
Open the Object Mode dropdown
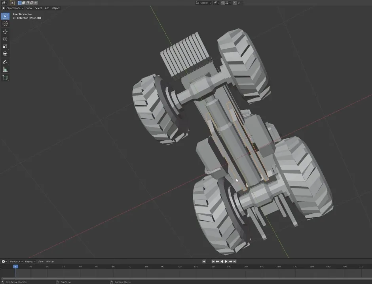13,8
